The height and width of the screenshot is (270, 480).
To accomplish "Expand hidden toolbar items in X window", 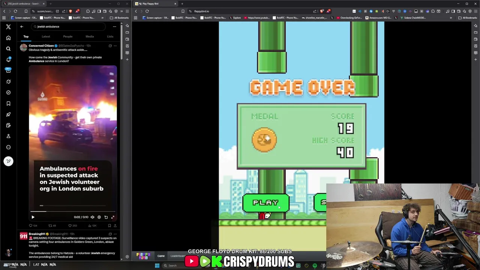I will 121,11.
